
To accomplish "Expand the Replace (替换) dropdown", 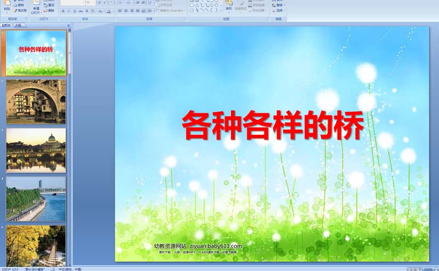I will pos(280,5).
